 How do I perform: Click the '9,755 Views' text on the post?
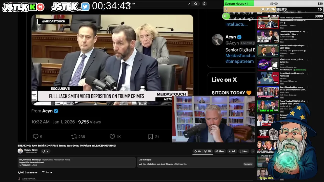click(x=89, y=122)
